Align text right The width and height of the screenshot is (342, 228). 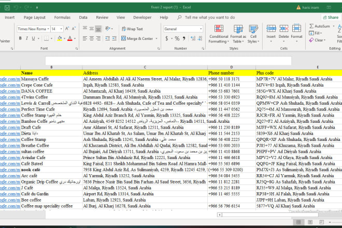coord(98,38)
